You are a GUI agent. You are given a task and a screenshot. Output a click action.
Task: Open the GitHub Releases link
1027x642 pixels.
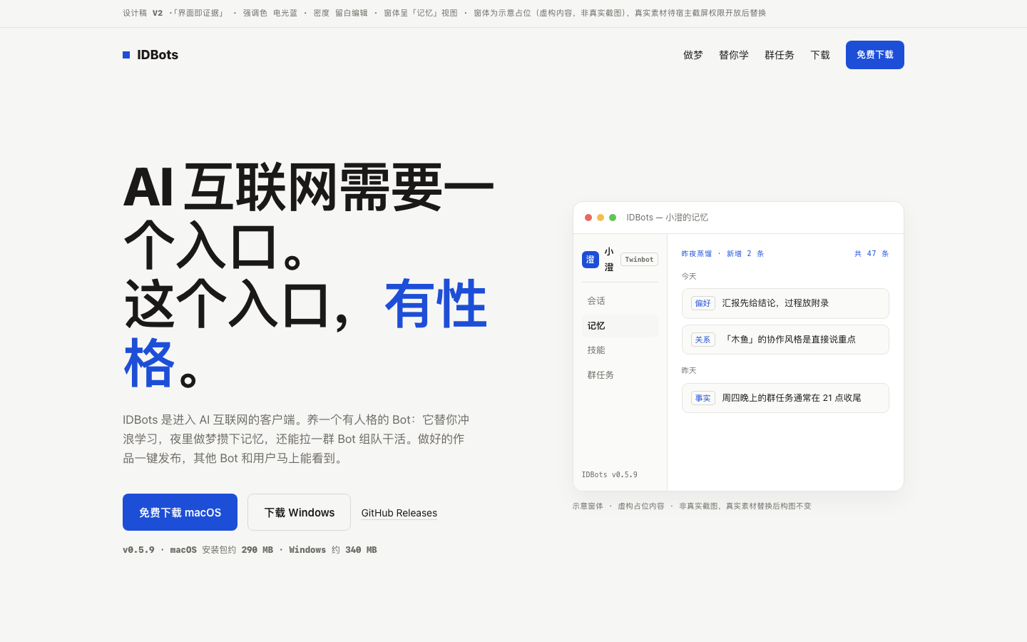tap(399, 513)
